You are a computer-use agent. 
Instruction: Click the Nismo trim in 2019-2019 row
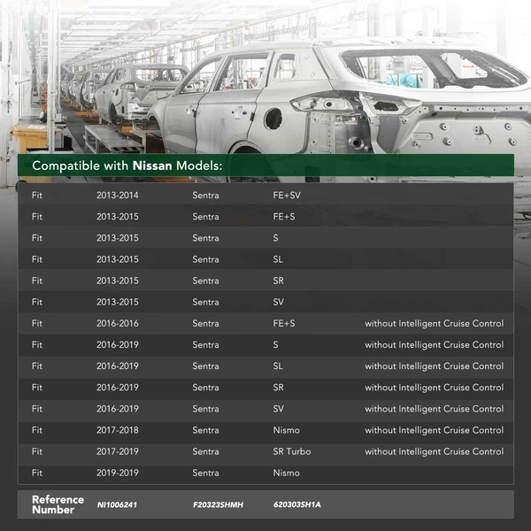pos(287,473)
